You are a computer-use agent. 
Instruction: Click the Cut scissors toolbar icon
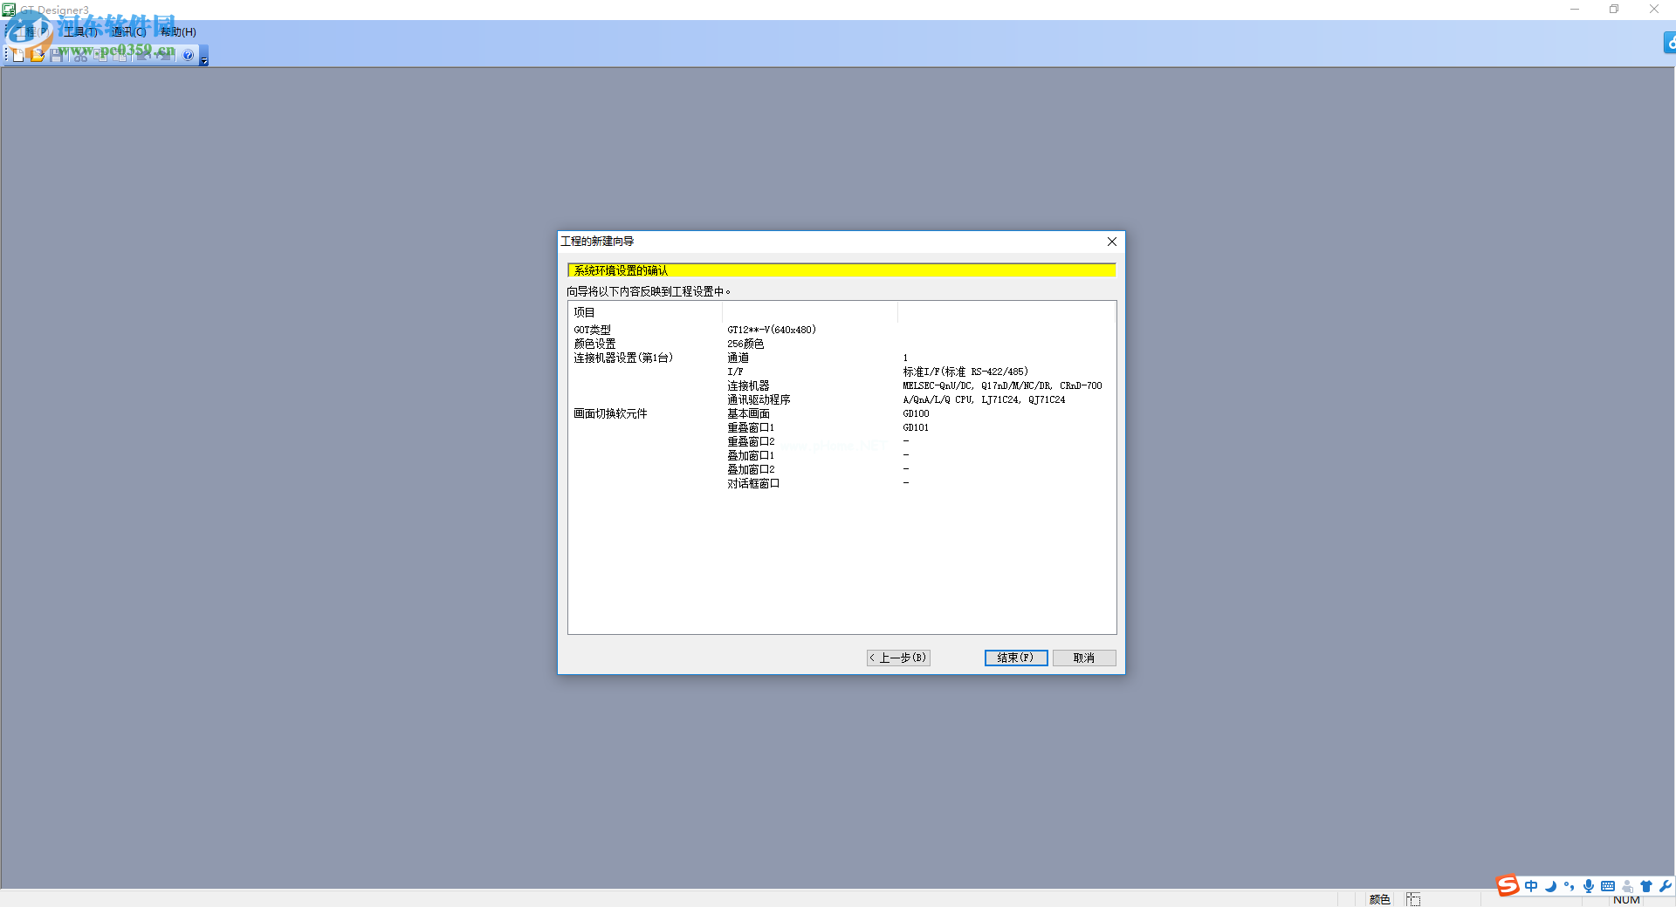[x=80, y=56]
